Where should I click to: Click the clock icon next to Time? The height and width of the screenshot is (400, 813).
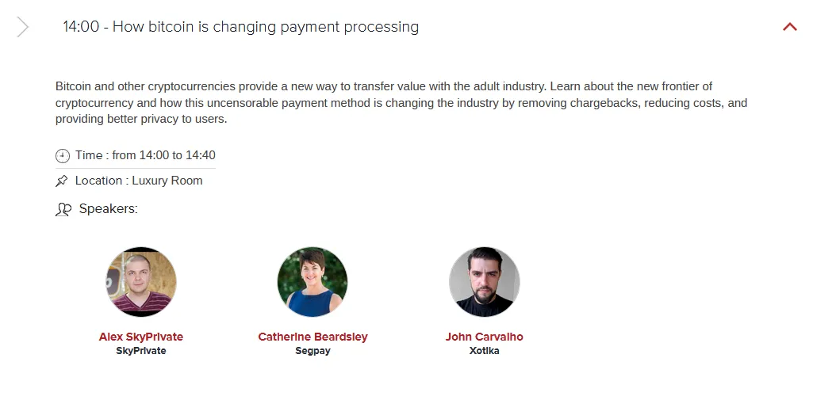point(62,156)
